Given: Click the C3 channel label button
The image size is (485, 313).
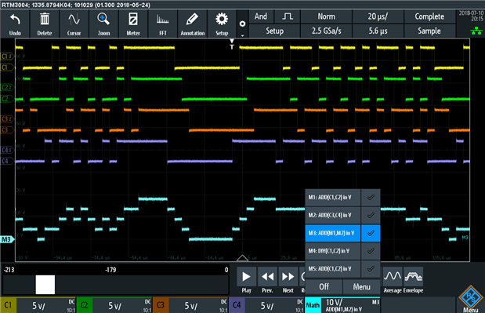Looking at the screenshot, I should pyautogui.click(x=161, y=305).
